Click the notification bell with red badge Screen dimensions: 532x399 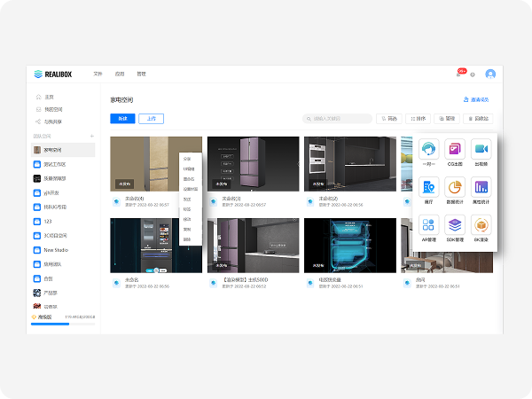coord(458,74)
